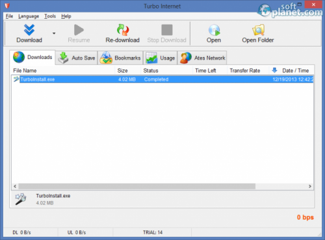Click the TurboInstall.exe file icon in list

[16, 79]
